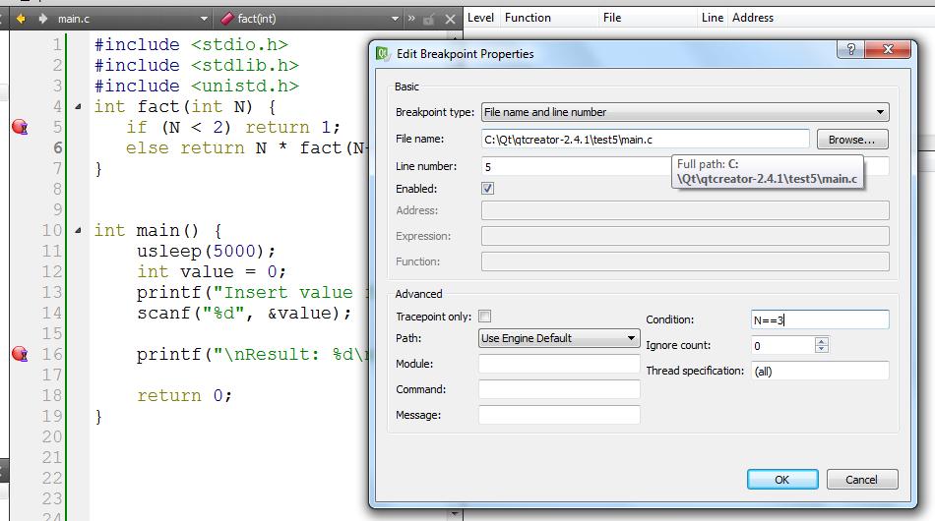
Task: Click the '#include <unistd.h>' line
Action: tap(196, 86)
